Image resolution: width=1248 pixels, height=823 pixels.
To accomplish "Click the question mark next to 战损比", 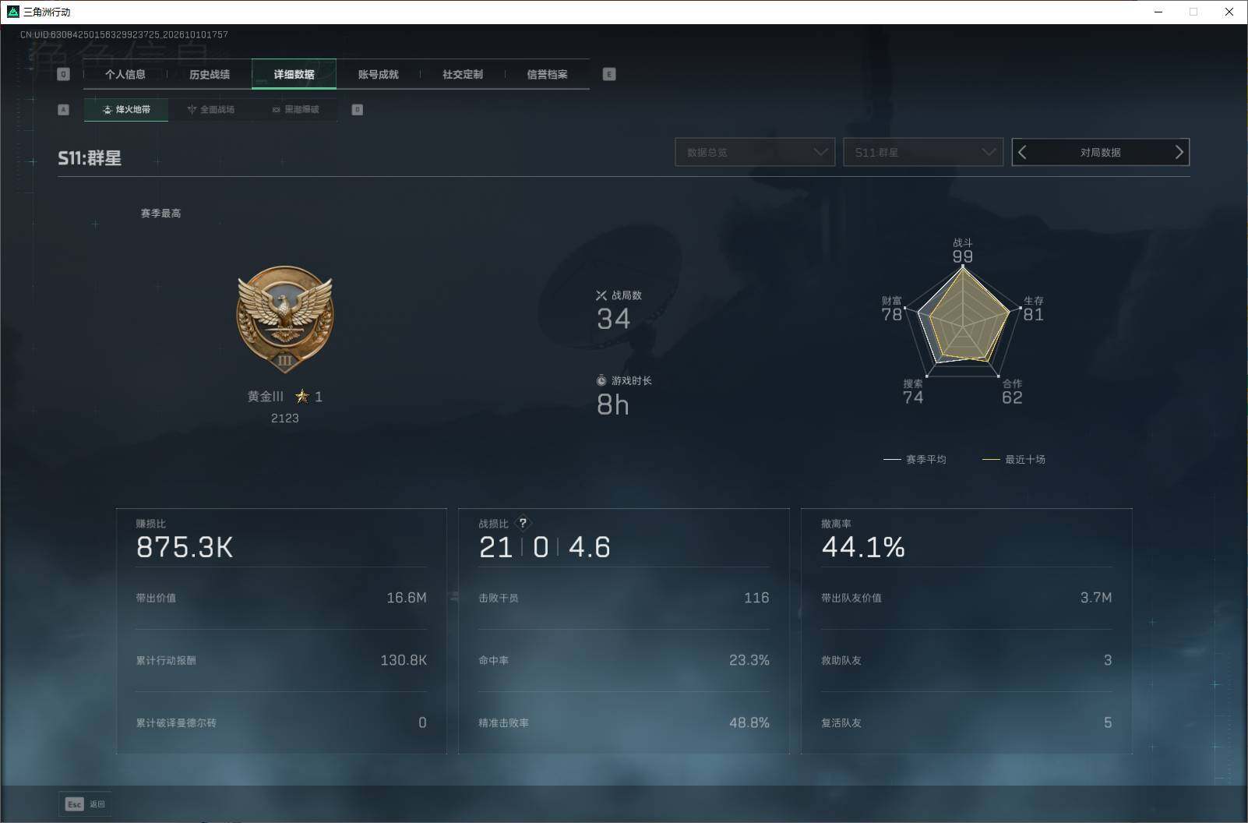I will coord(523,523).
